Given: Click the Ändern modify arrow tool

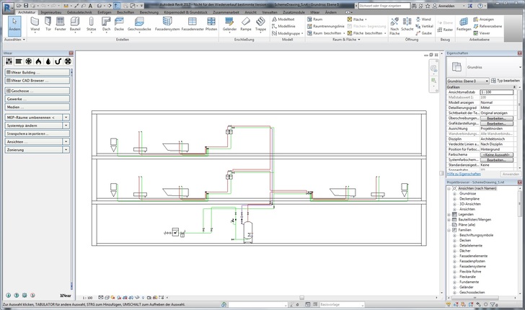Looking at the screenshot, I should (14, 25).
